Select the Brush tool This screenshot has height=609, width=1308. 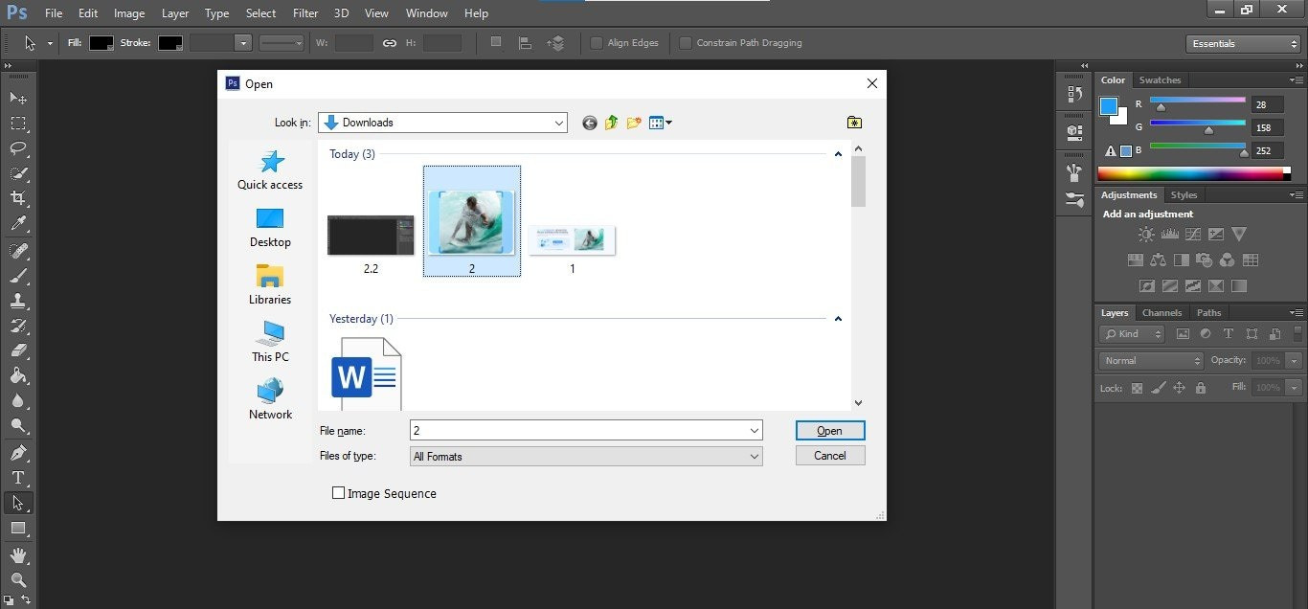pyautogui.click(x=18, y=276)
